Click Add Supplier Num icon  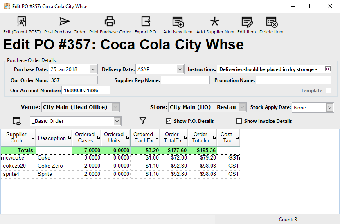pos(215,22)
